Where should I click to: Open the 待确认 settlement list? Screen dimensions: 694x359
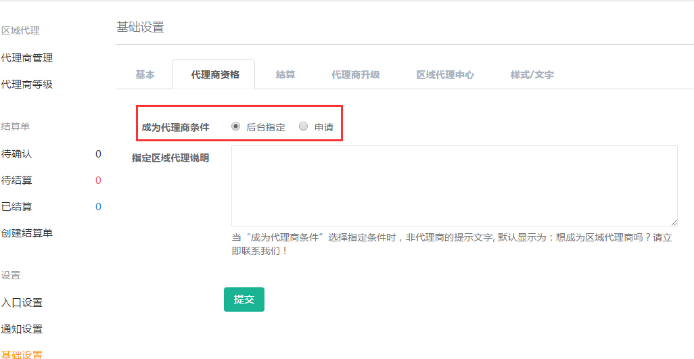[x=17, y=154]
